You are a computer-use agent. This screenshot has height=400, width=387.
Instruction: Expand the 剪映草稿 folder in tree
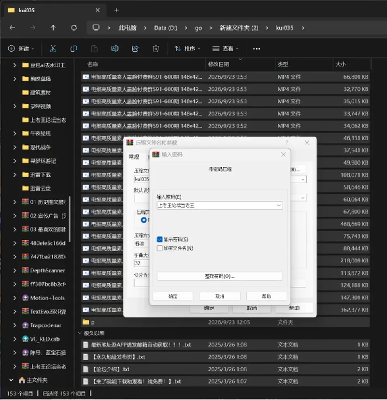(15, 79)
